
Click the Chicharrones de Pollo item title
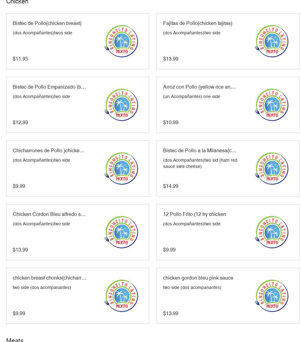[x=49, y=151]
